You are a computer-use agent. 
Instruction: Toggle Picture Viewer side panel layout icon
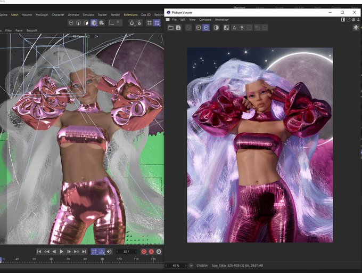(343, 20)
